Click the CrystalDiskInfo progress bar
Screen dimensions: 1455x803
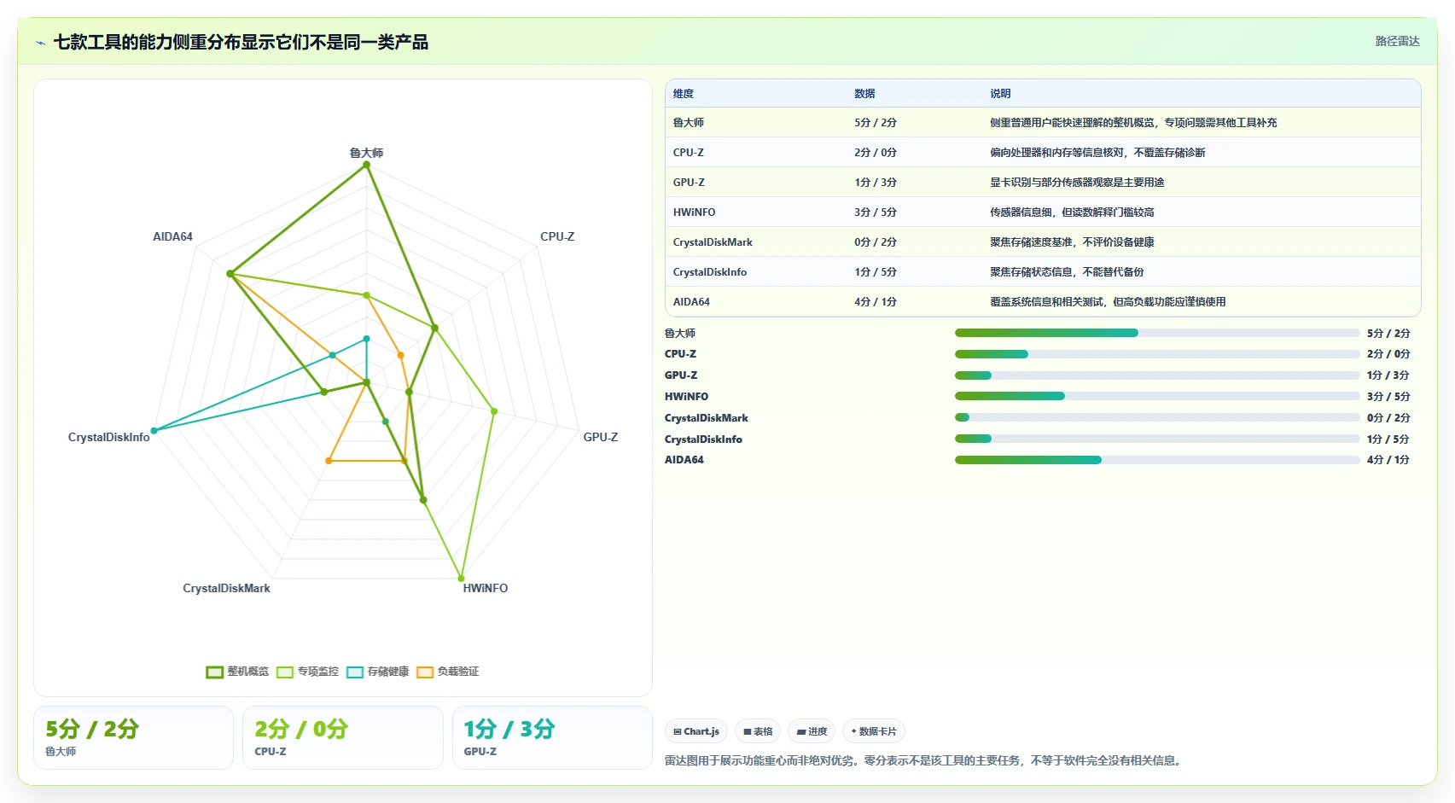pos(1157,439)
